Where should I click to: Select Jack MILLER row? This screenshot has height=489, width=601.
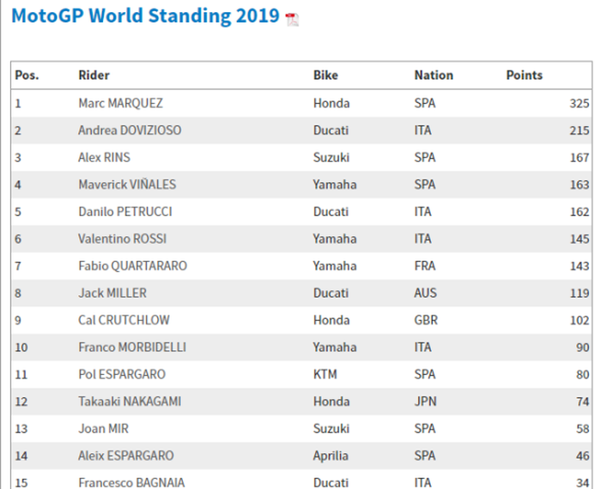point(301,293)
